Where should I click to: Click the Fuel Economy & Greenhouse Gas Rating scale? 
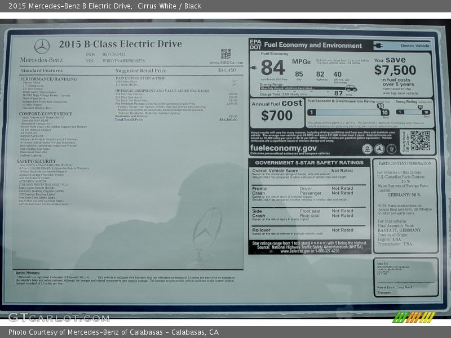(x=348, y=112)
